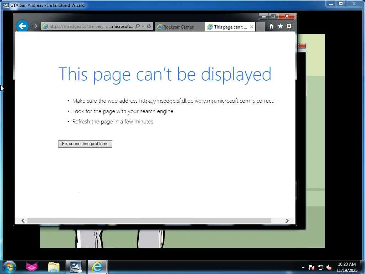Click the horizontal scrollbar left arrow
Viewport: 365px width, 274px height.
tap(23, 220)
